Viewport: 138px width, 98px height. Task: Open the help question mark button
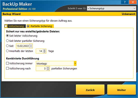(125, 2)
